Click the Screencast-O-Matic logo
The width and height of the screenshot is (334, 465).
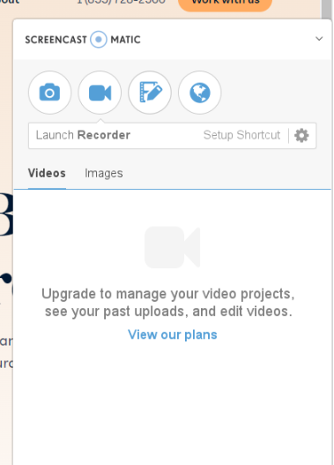(83, 40)
